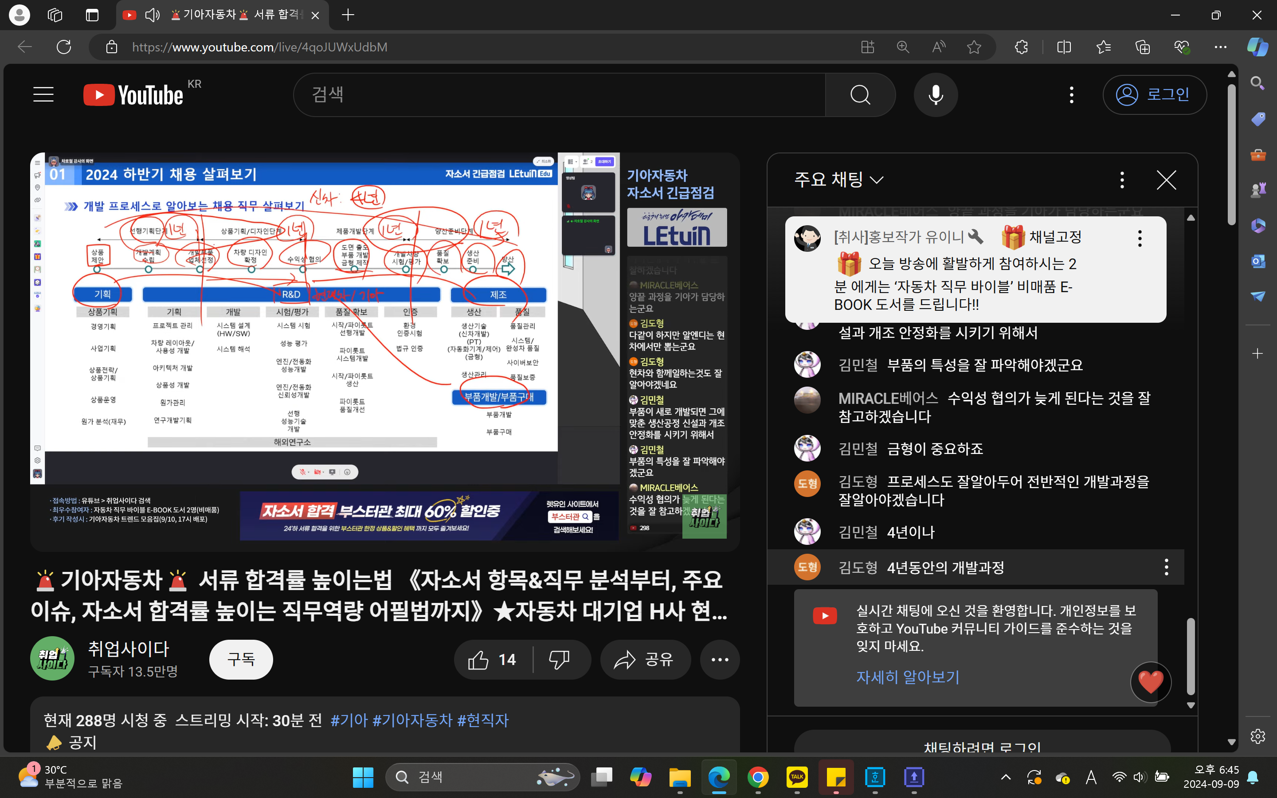Screen dimensions: 1277x798
Task: Go back to the previous page
Action: coord(25,47)
